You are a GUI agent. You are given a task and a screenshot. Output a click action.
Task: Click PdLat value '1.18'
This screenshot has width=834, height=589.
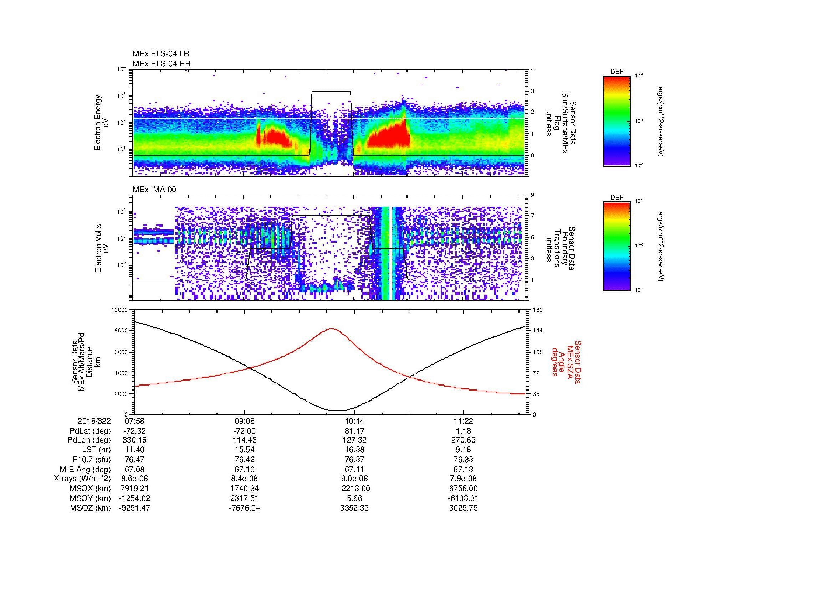[464, 431]
